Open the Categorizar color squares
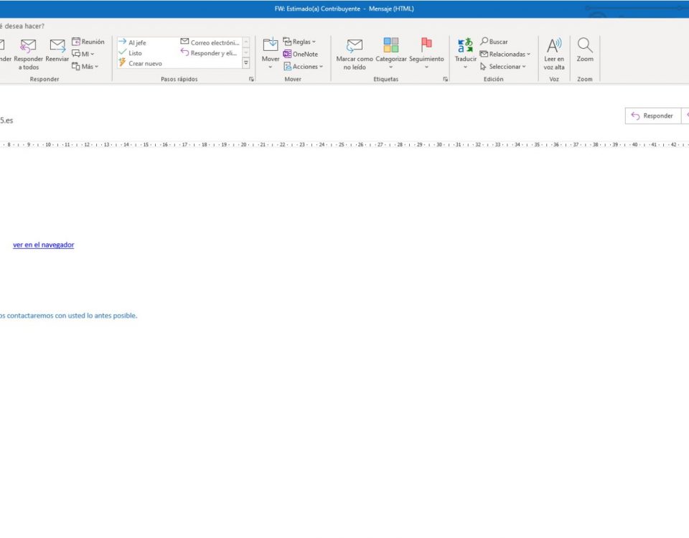The height and width of the screenshot is (538, 689). tap(391, 46)
